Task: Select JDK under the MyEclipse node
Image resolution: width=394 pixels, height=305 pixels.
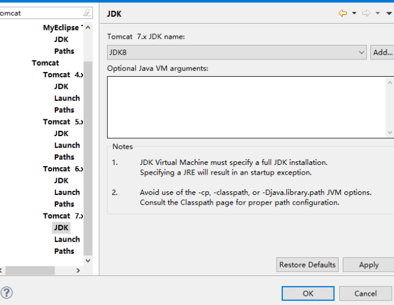Action: point(61,39)
